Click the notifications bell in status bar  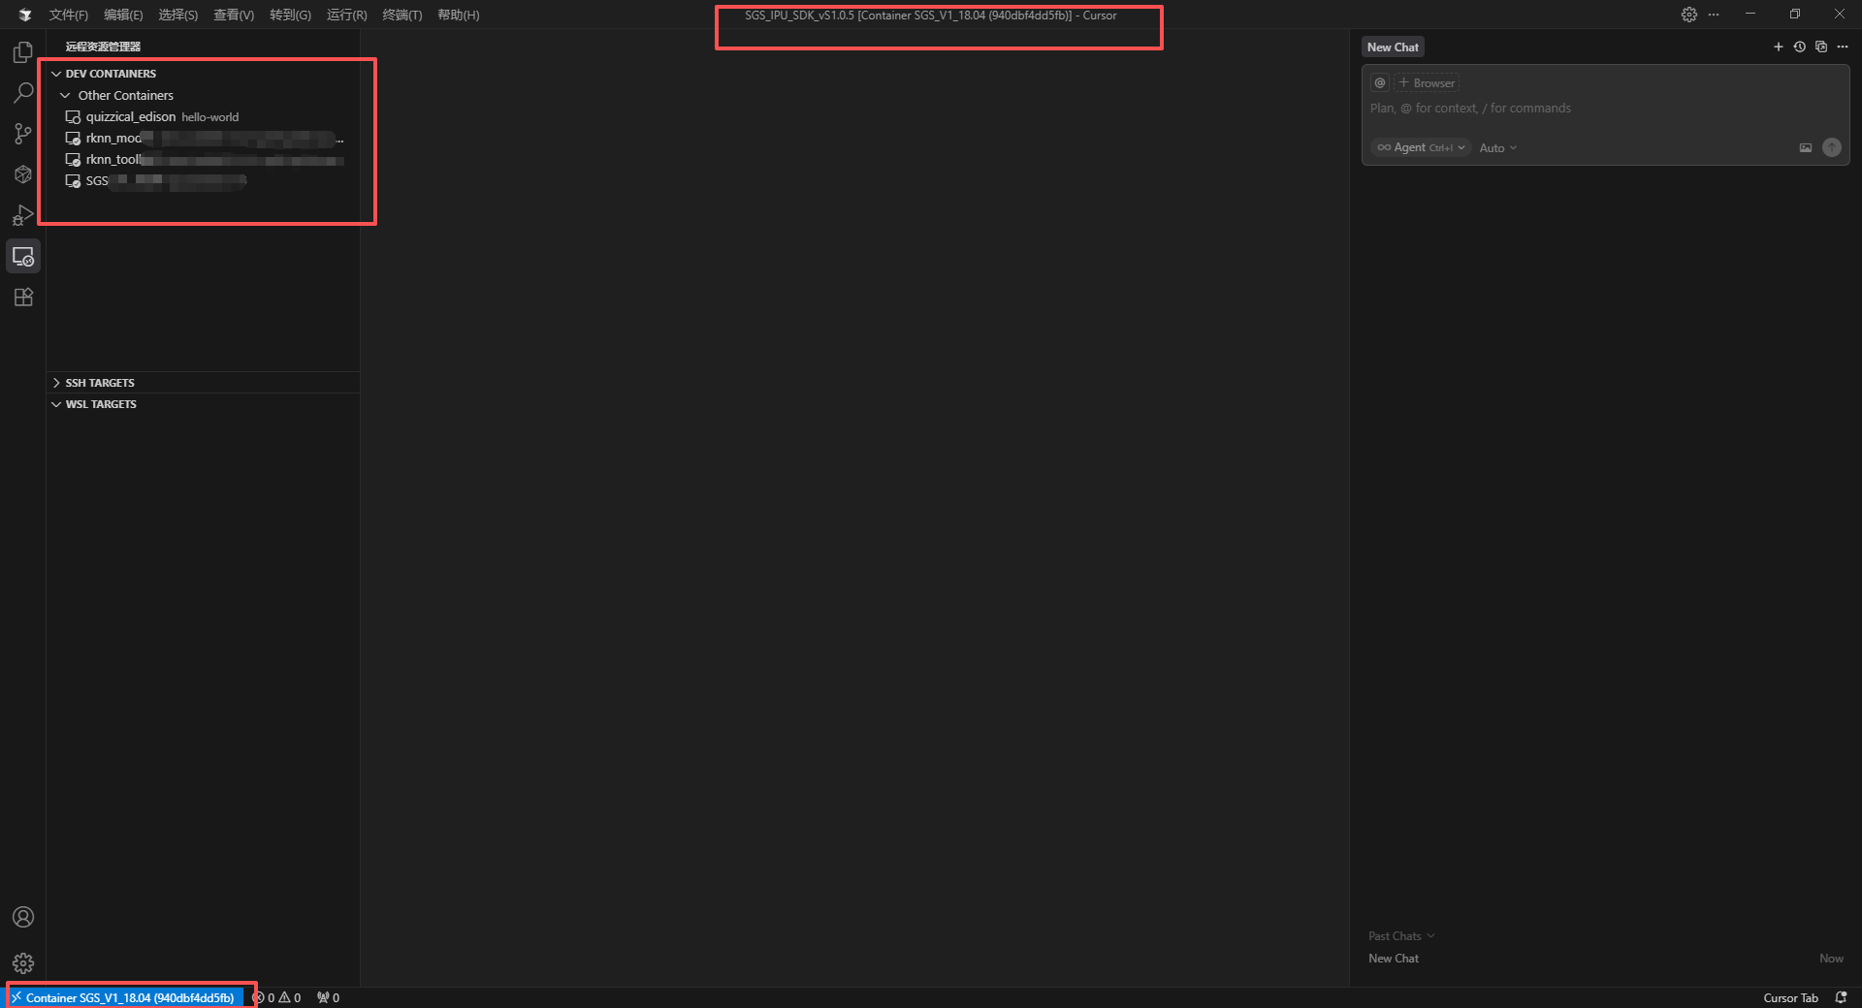[1842, 997]
